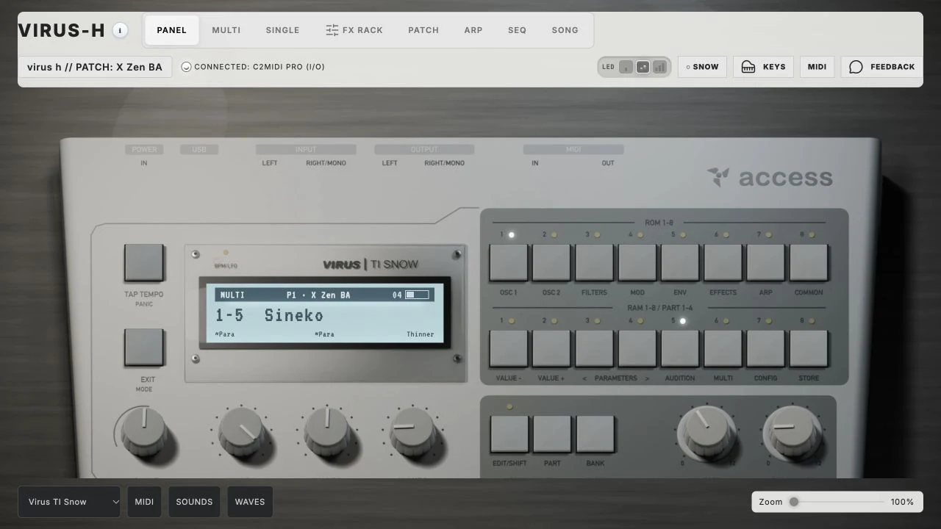
Task: Click the ARP pad button on synth
Action: coord(766,262)
